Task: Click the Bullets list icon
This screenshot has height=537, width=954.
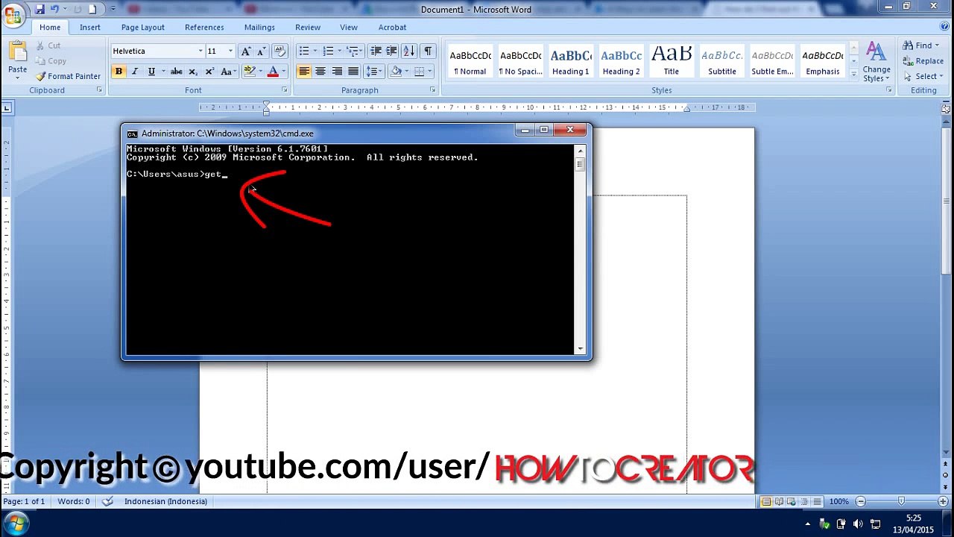Action: coord(303,51)
